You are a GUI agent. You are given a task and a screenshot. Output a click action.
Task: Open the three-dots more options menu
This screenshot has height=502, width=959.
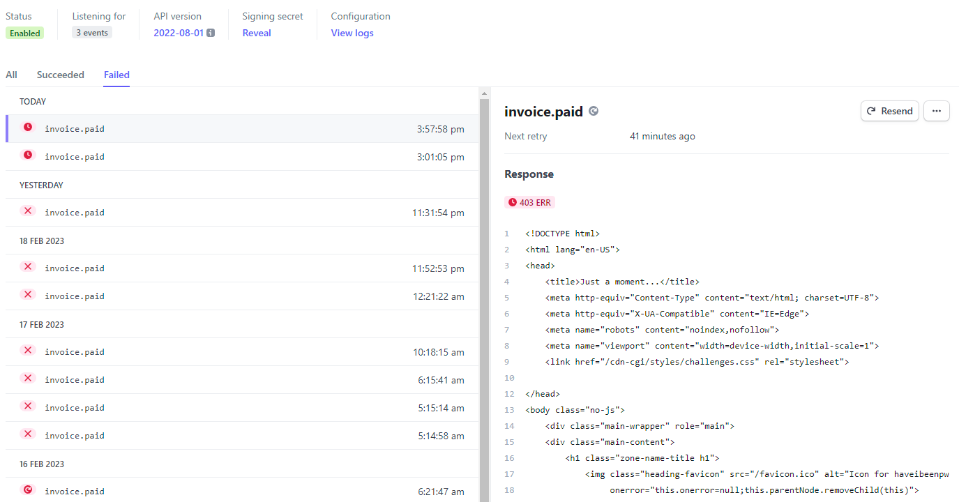click(x=937, y=111)
